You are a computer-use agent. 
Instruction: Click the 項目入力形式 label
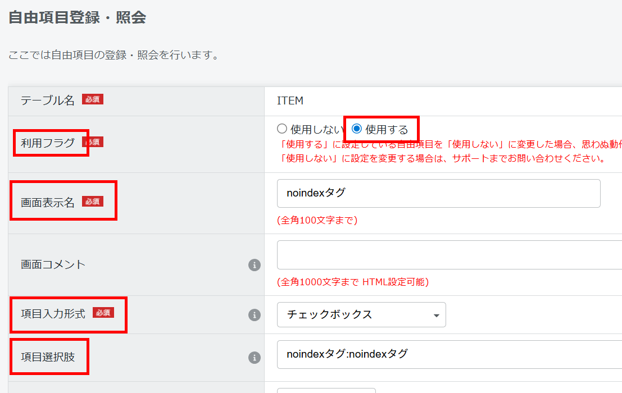click(53, 314)
